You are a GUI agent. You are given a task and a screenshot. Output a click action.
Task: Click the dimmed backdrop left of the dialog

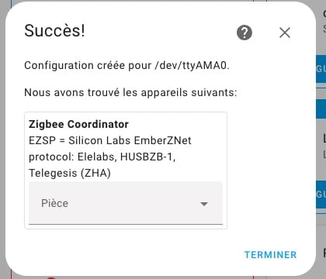tap(2, 139)
